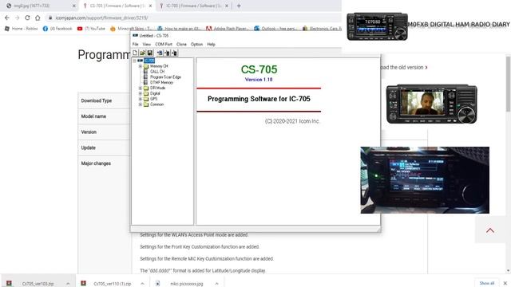Click the browser Home icon
This screenshot has height=287, width=511.
coord(38,18)
